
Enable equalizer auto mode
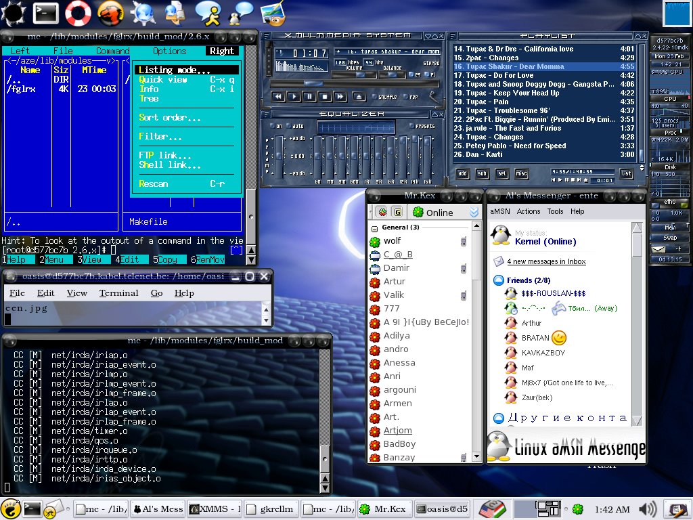pyautogui.click(x=295, y=126)
